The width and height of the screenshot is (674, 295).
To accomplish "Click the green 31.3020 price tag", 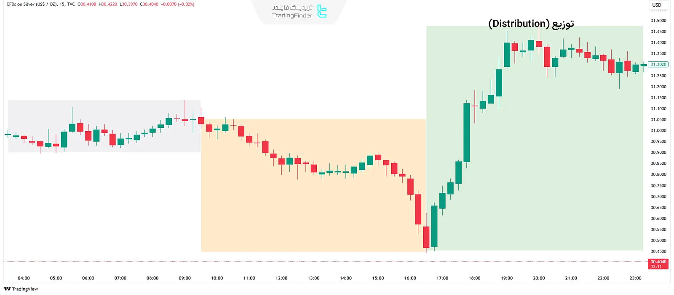I will tap(658, 65).
